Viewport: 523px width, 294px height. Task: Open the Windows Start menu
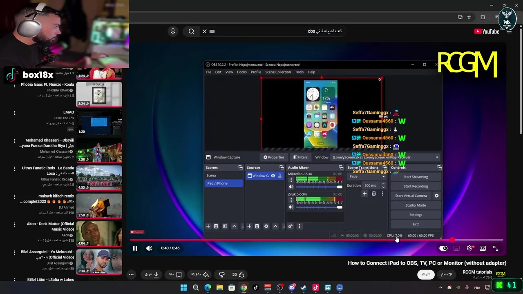point(183,287)
